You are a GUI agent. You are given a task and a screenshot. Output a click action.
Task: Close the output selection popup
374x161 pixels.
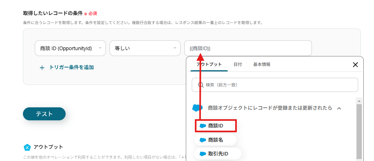(355, 65)
